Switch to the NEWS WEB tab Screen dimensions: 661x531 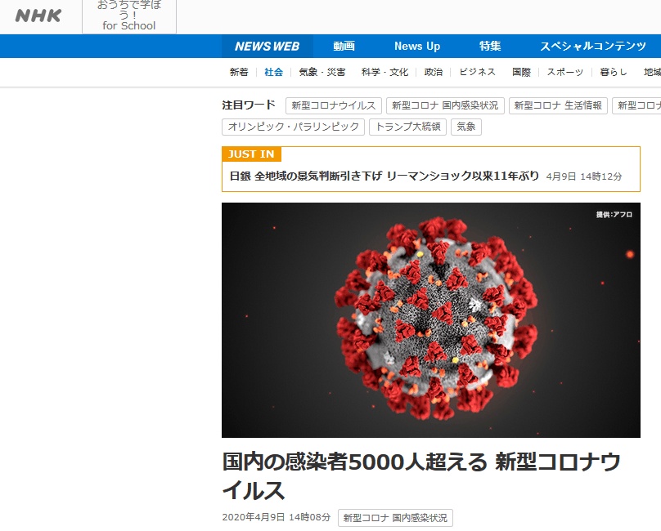coord(268,47)
